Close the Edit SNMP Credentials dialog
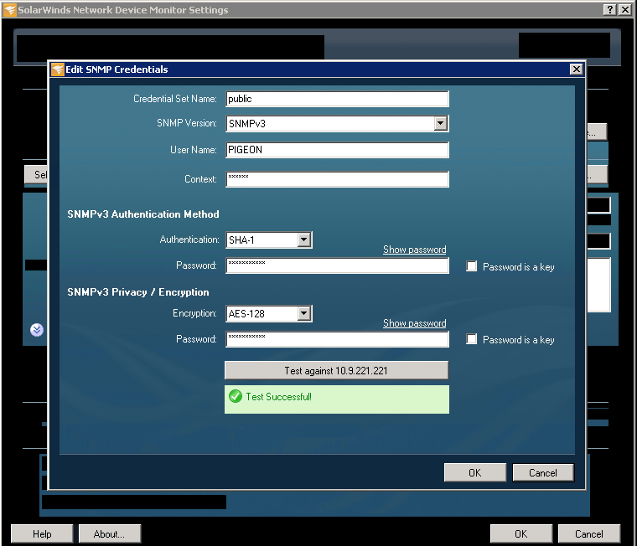Screen dimensions: 637x546 [x=576, y=70]
